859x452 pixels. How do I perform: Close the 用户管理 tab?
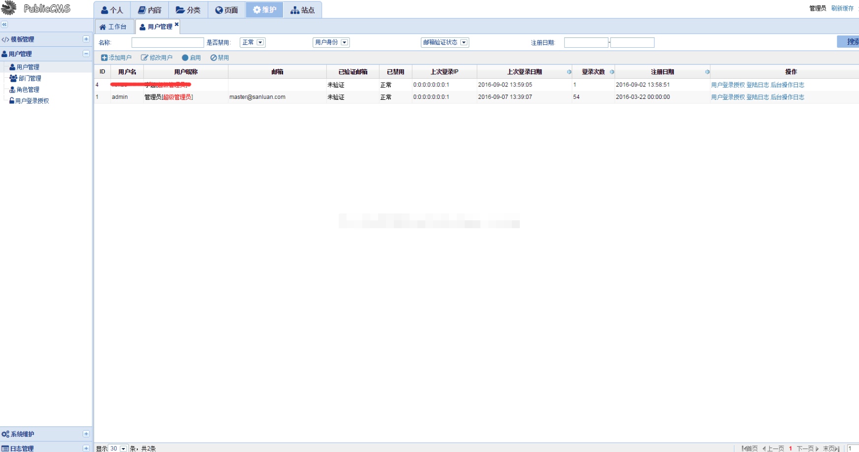pyautogui.click(x=177, y=24)
